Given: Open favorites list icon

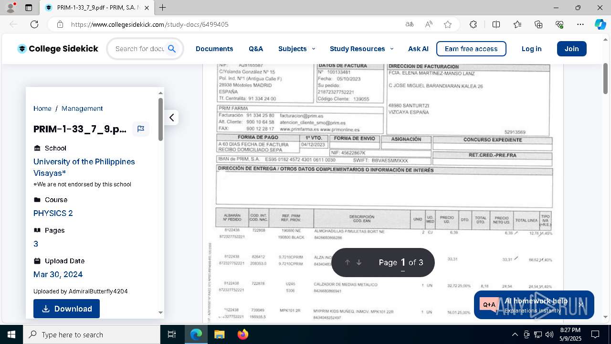Looking at the screenshot, I should coord(517,24).
